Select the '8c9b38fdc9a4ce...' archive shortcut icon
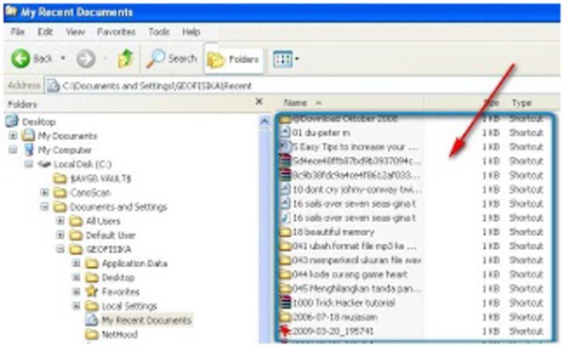 285,175
